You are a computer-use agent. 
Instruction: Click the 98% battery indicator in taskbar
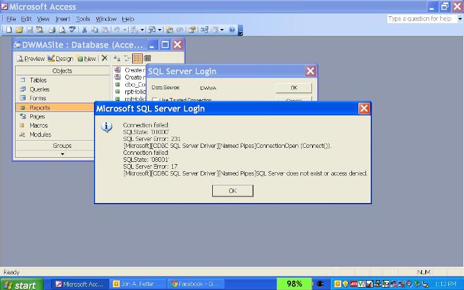[294, 284]
